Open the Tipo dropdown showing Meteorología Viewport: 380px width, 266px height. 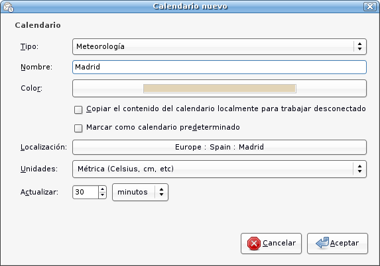tap(220, 46)
